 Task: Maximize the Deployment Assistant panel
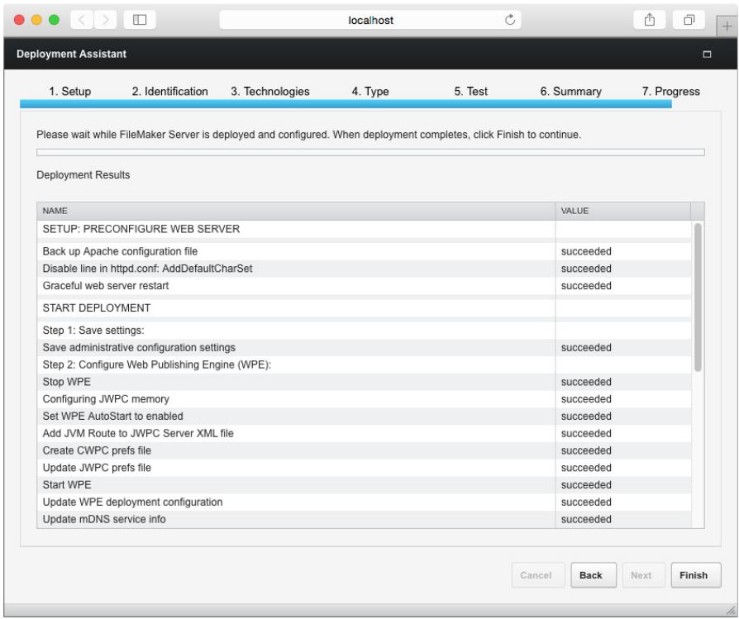tap(707, 55)
